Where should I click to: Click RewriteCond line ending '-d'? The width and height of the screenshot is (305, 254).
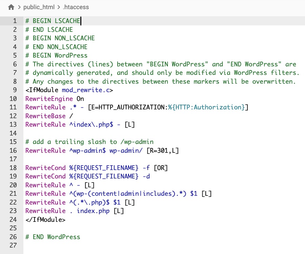click(87, 176)
